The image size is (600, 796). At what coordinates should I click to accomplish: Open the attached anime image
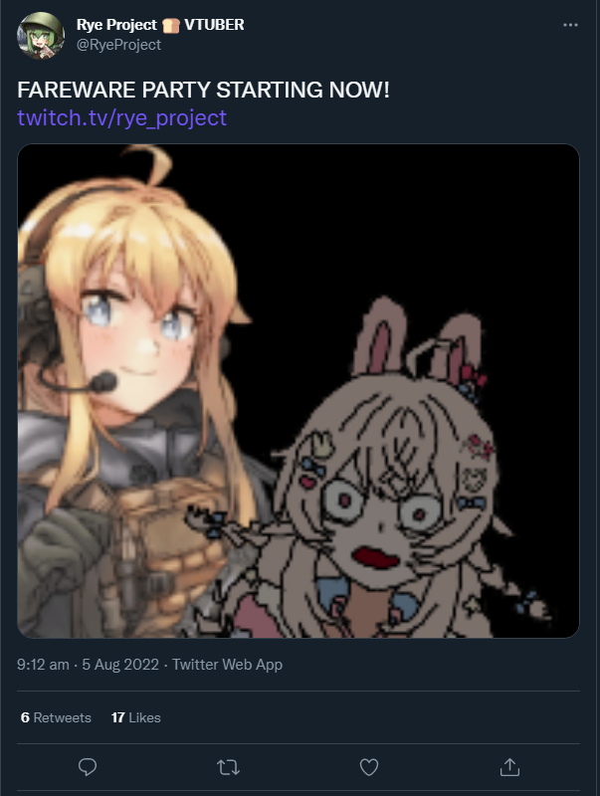pyautogui.click(x=299, y=391)
